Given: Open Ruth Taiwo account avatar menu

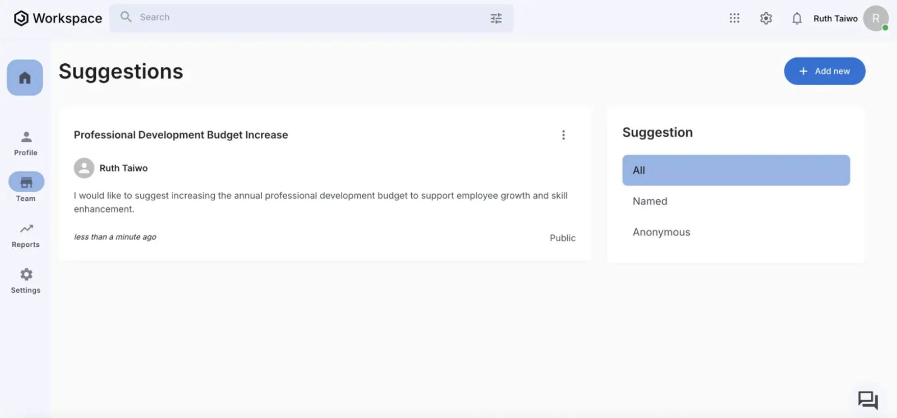Looking at the screenshot, I should click(x=876, y=18).
